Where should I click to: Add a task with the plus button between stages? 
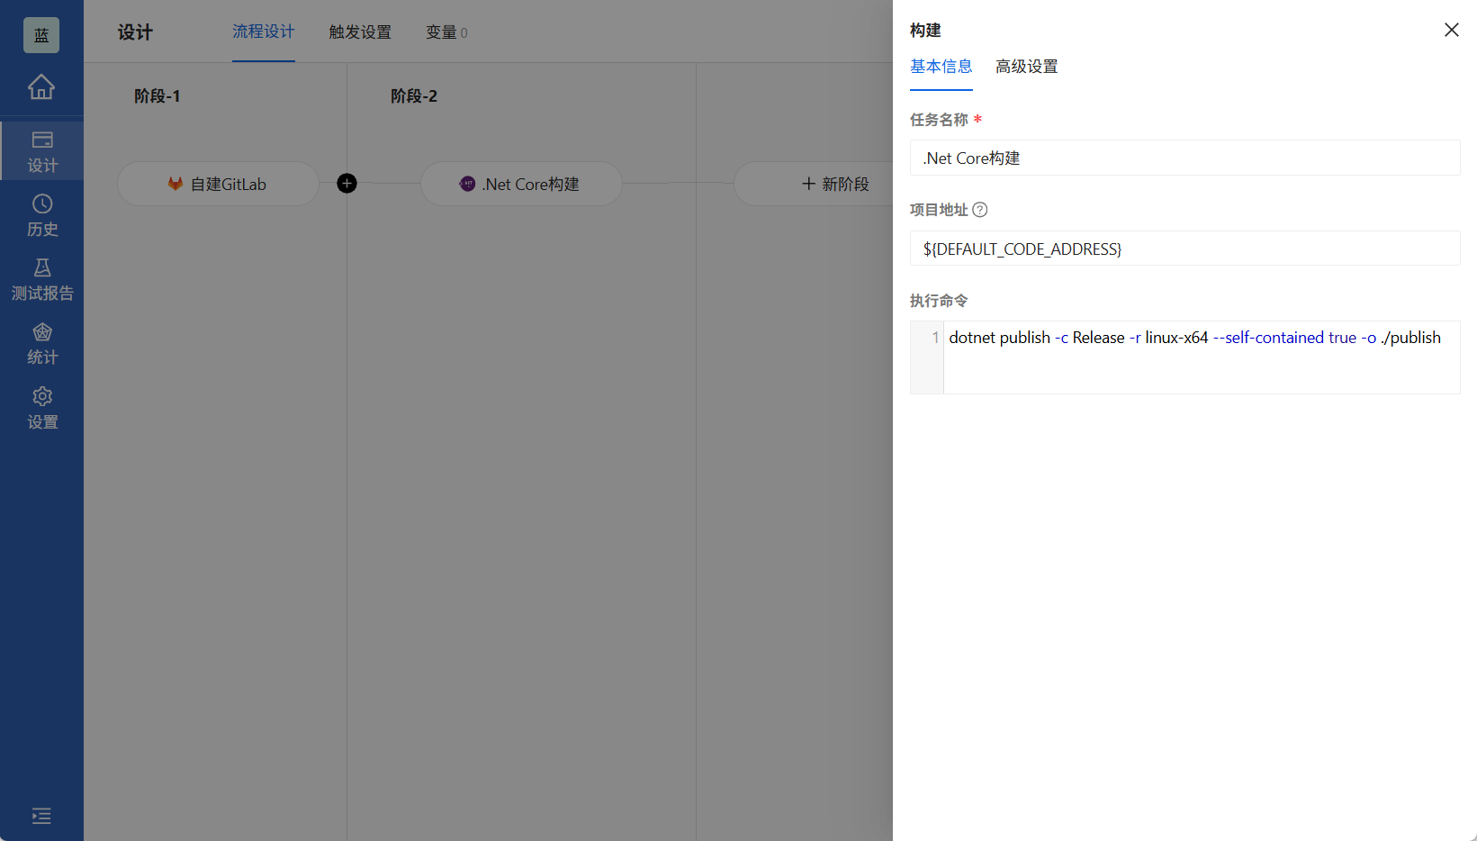[347, 183]
